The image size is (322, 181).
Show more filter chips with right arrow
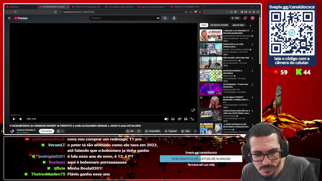click(250, 26)
